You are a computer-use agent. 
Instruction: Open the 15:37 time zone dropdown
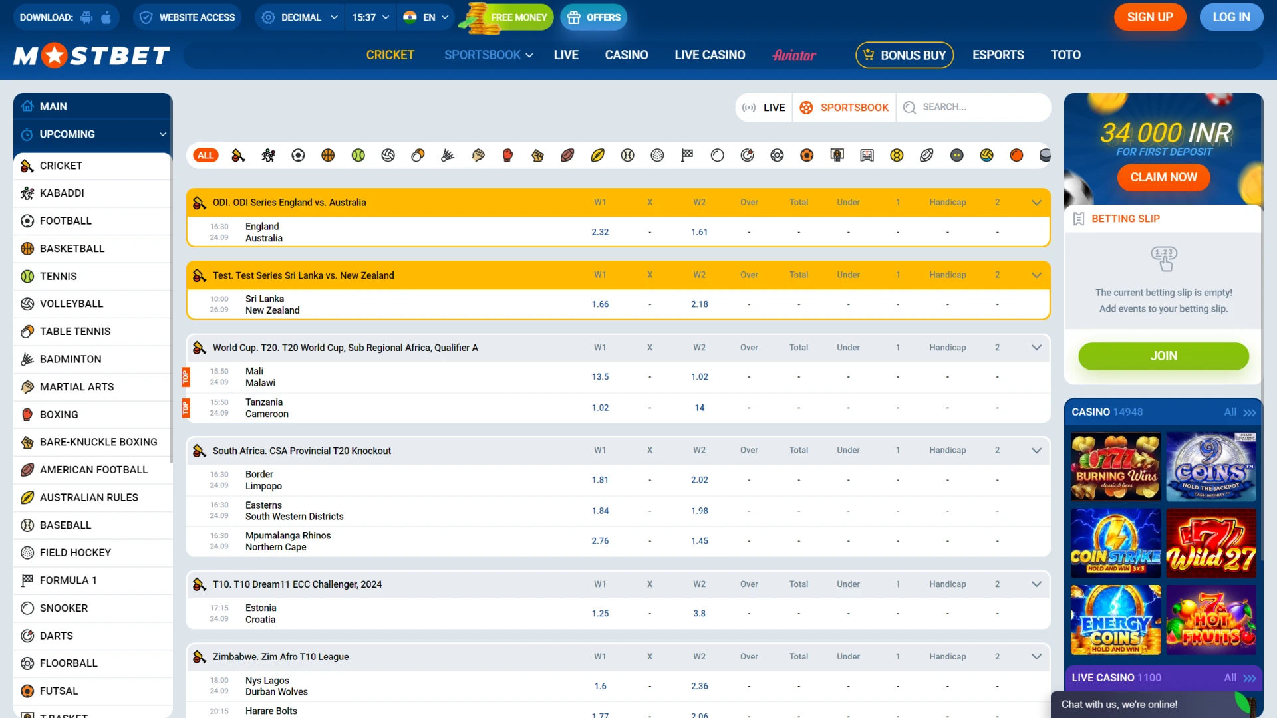click(370, 17)
